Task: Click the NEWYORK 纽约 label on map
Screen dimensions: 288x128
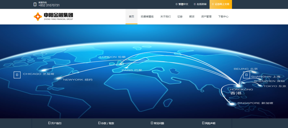Action: (x=78, y=80)
